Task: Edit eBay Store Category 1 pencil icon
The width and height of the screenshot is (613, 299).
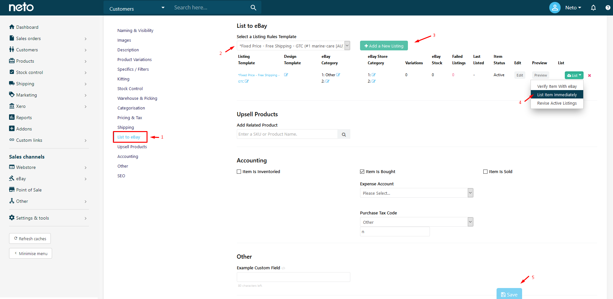Action: 374,75
